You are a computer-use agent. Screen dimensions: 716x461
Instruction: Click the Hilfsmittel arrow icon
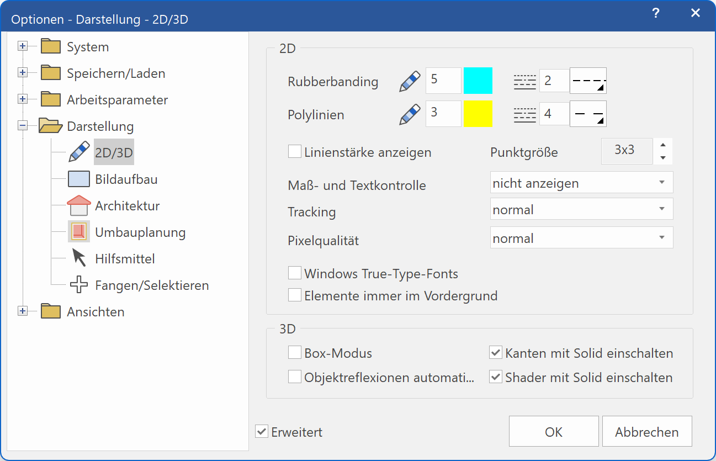coord(79,257)
